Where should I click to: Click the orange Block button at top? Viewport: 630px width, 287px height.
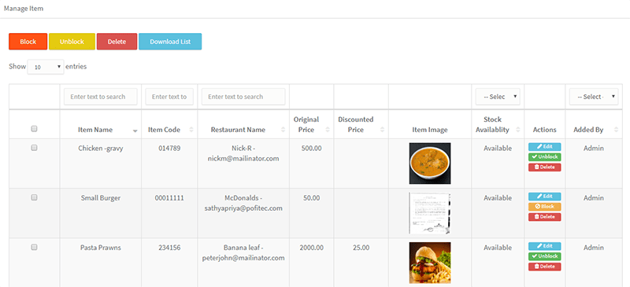tap(28, 42)
